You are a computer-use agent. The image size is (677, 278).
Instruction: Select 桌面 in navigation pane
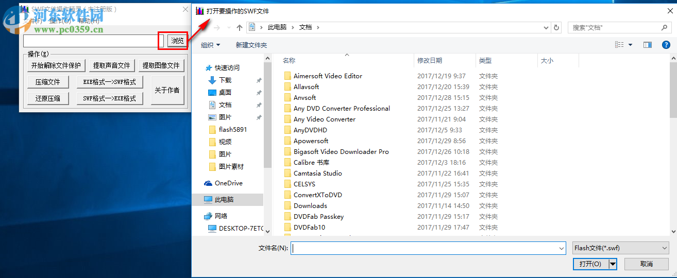point(225,92)
